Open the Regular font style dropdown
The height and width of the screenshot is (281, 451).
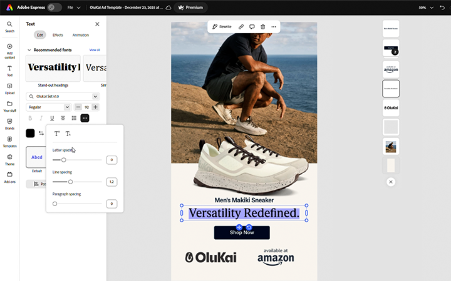pyautogui.click(x=49, y=107)
